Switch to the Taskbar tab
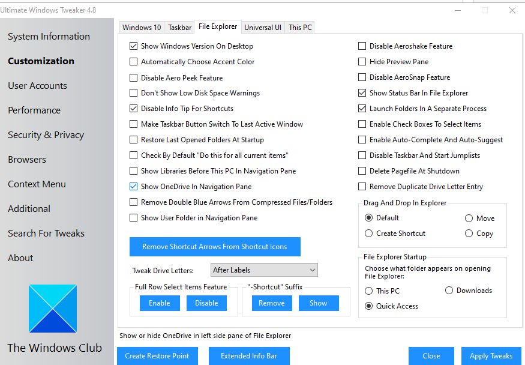This screenshot has width=525, height=365. (x=180, y=28)
